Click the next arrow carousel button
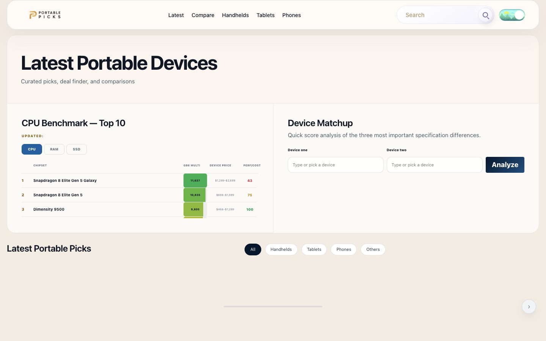 coord(529,307)
